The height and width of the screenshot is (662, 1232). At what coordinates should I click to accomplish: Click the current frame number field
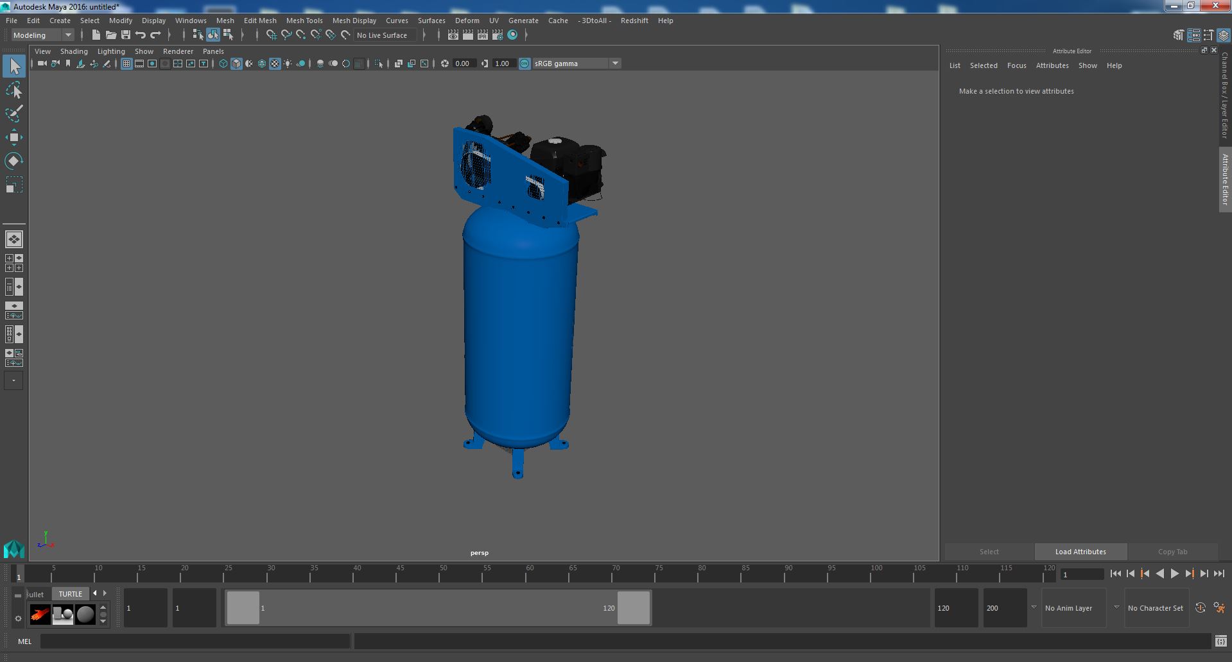tap(1082, 575)
